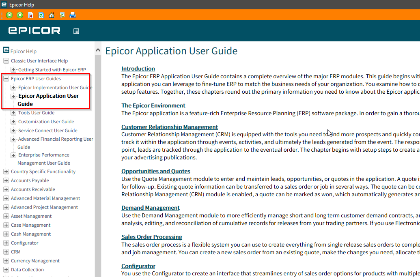This screenshot has height=277, width=420.
Task: Expand Getting Started with Epicor ERP
Action: point(13,70)
